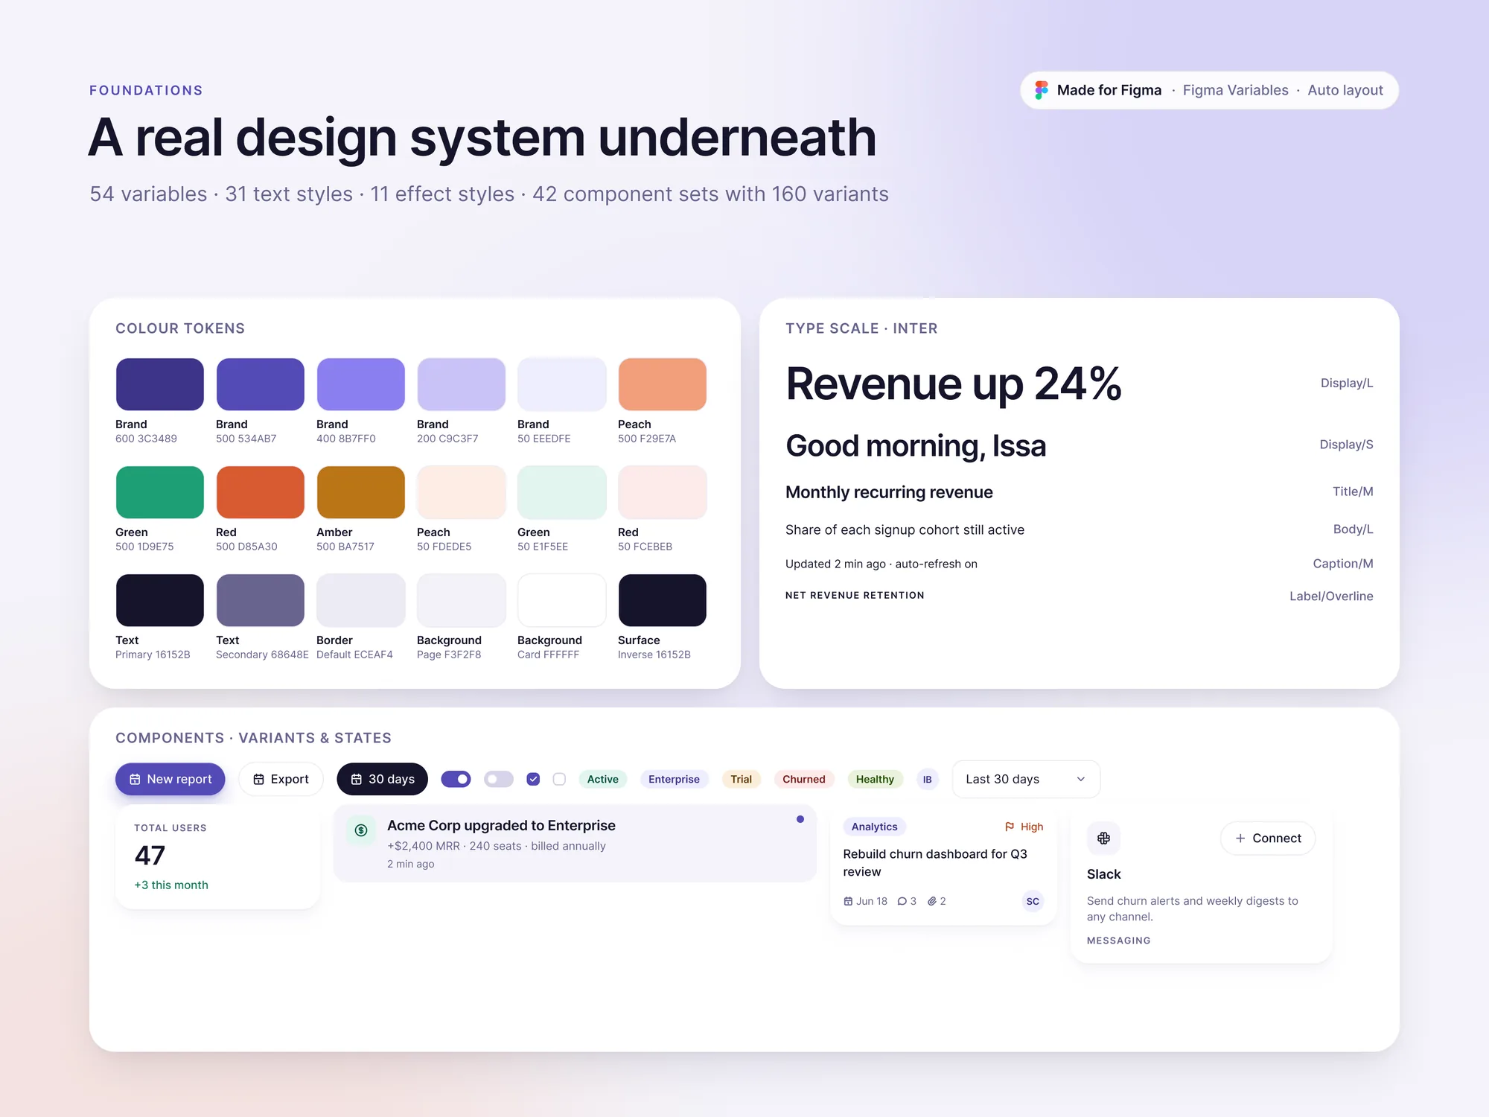The image size is (1489, 1117).
Task: Select the Enterprise tag
Action: pyautogui.click(x=674, y=780)
